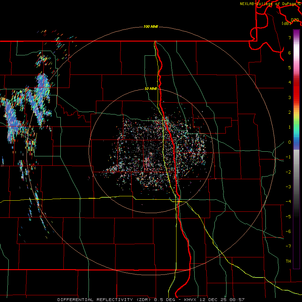Pick the red band of the color bar
This screenshot has width=302, height=302.
(x=296, y=91)
